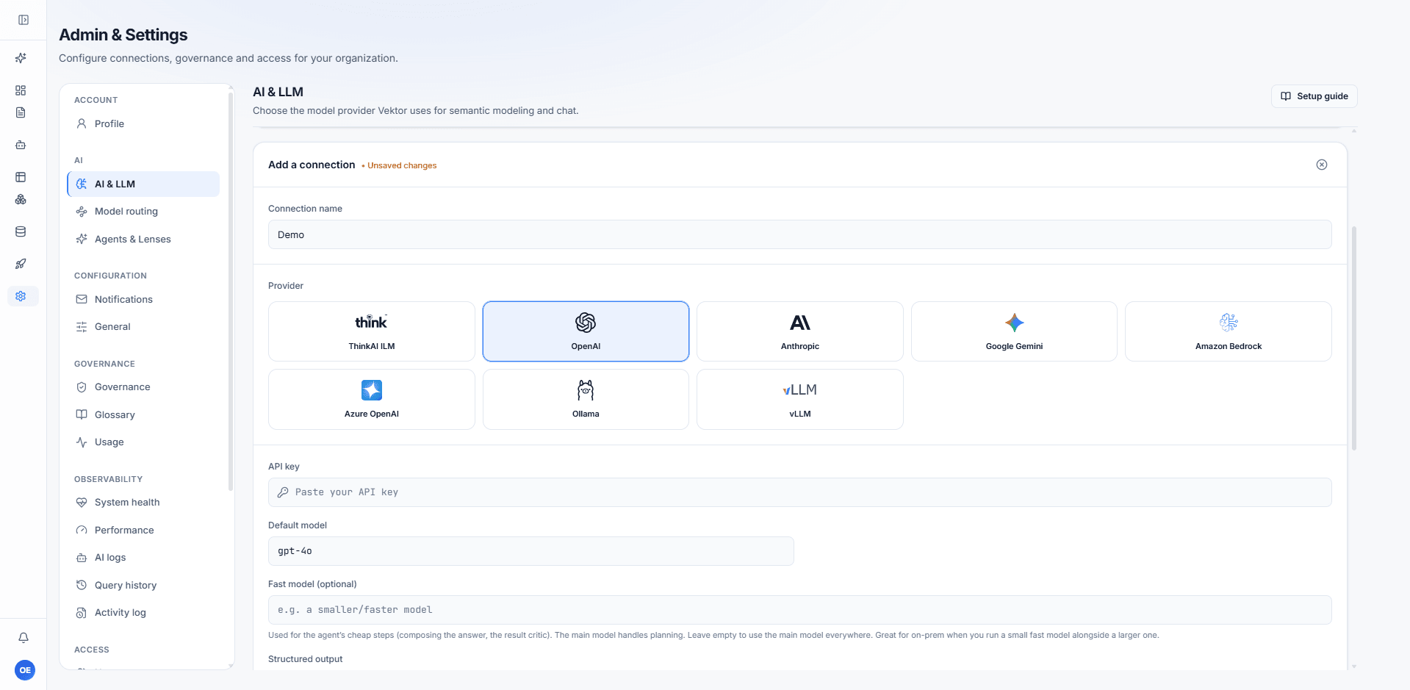The width and height of the screenshot is (1410, 690).
Task: Open Activity log page
Action: [143, 613]
